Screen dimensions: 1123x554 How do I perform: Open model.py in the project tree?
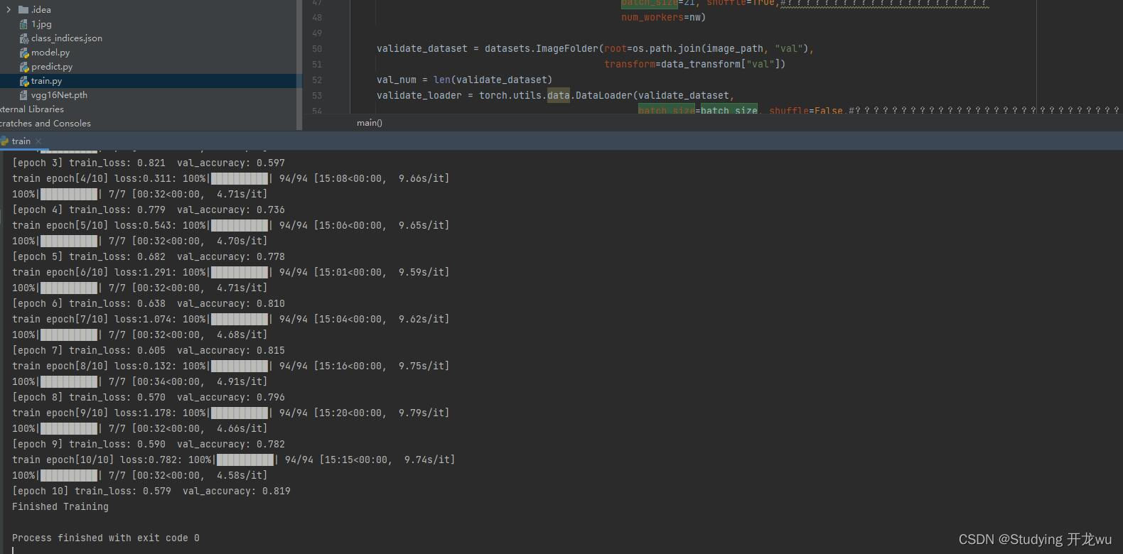coord(50,53)
